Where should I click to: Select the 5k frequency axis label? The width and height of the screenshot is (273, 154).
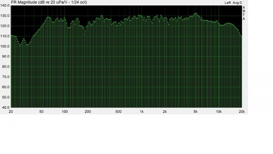point(195,111)
